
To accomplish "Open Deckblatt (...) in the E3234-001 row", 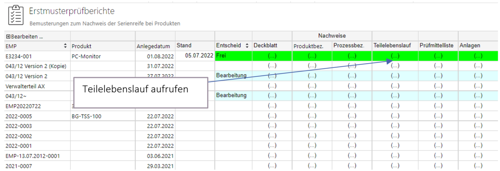I will (x=272, y=56).
